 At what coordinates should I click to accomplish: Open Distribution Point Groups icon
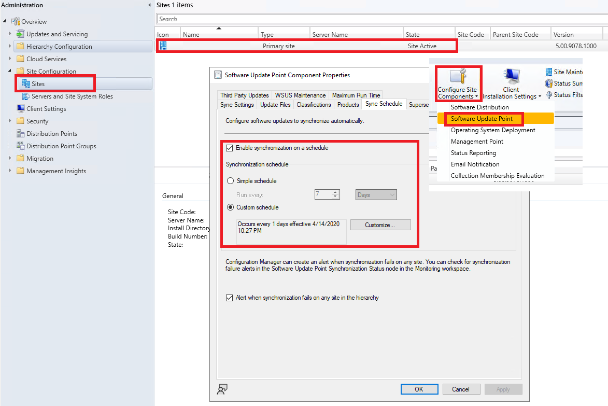point(21,146)
